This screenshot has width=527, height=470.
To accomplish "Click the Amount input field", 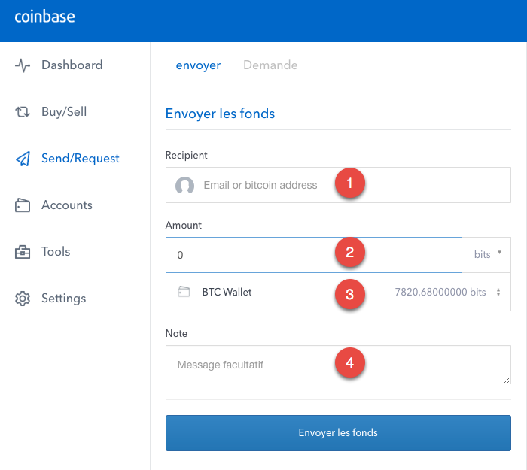I will [314, 255].
